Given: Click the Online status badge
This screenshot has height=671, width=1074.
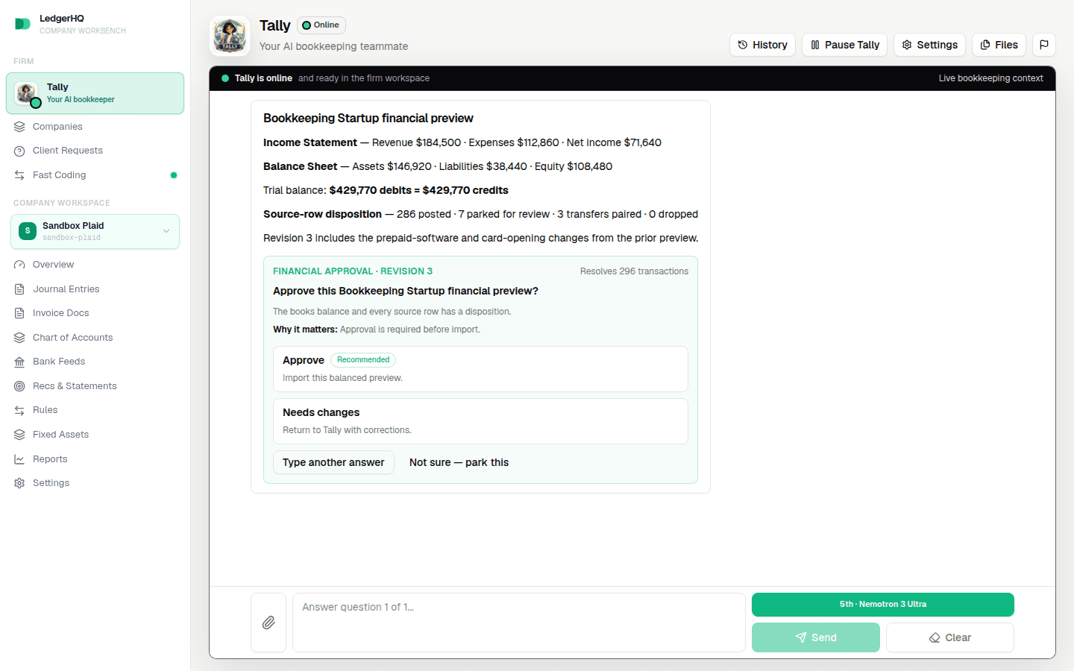Looking at the screenshot, I should pos(321,25).
